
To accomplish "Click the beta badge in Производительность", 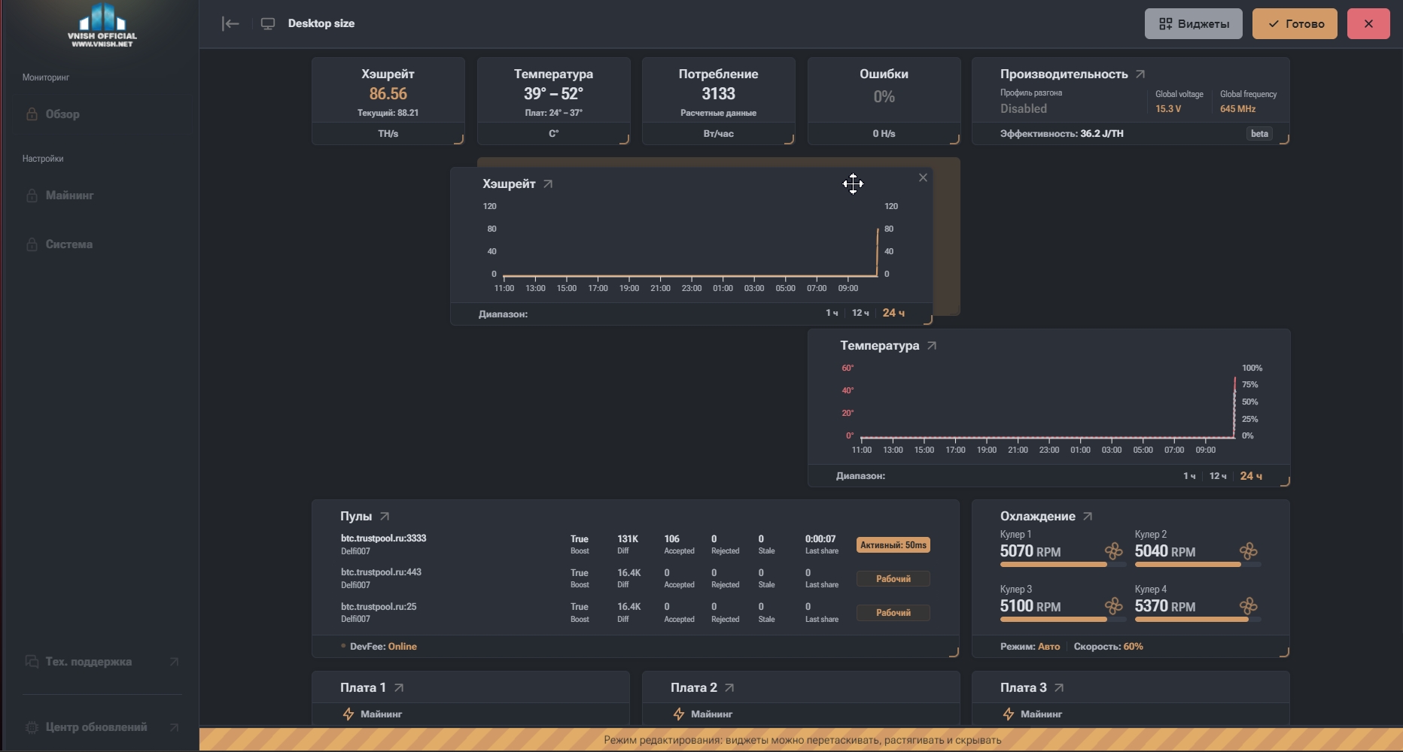I will (x=1259, y=134).
